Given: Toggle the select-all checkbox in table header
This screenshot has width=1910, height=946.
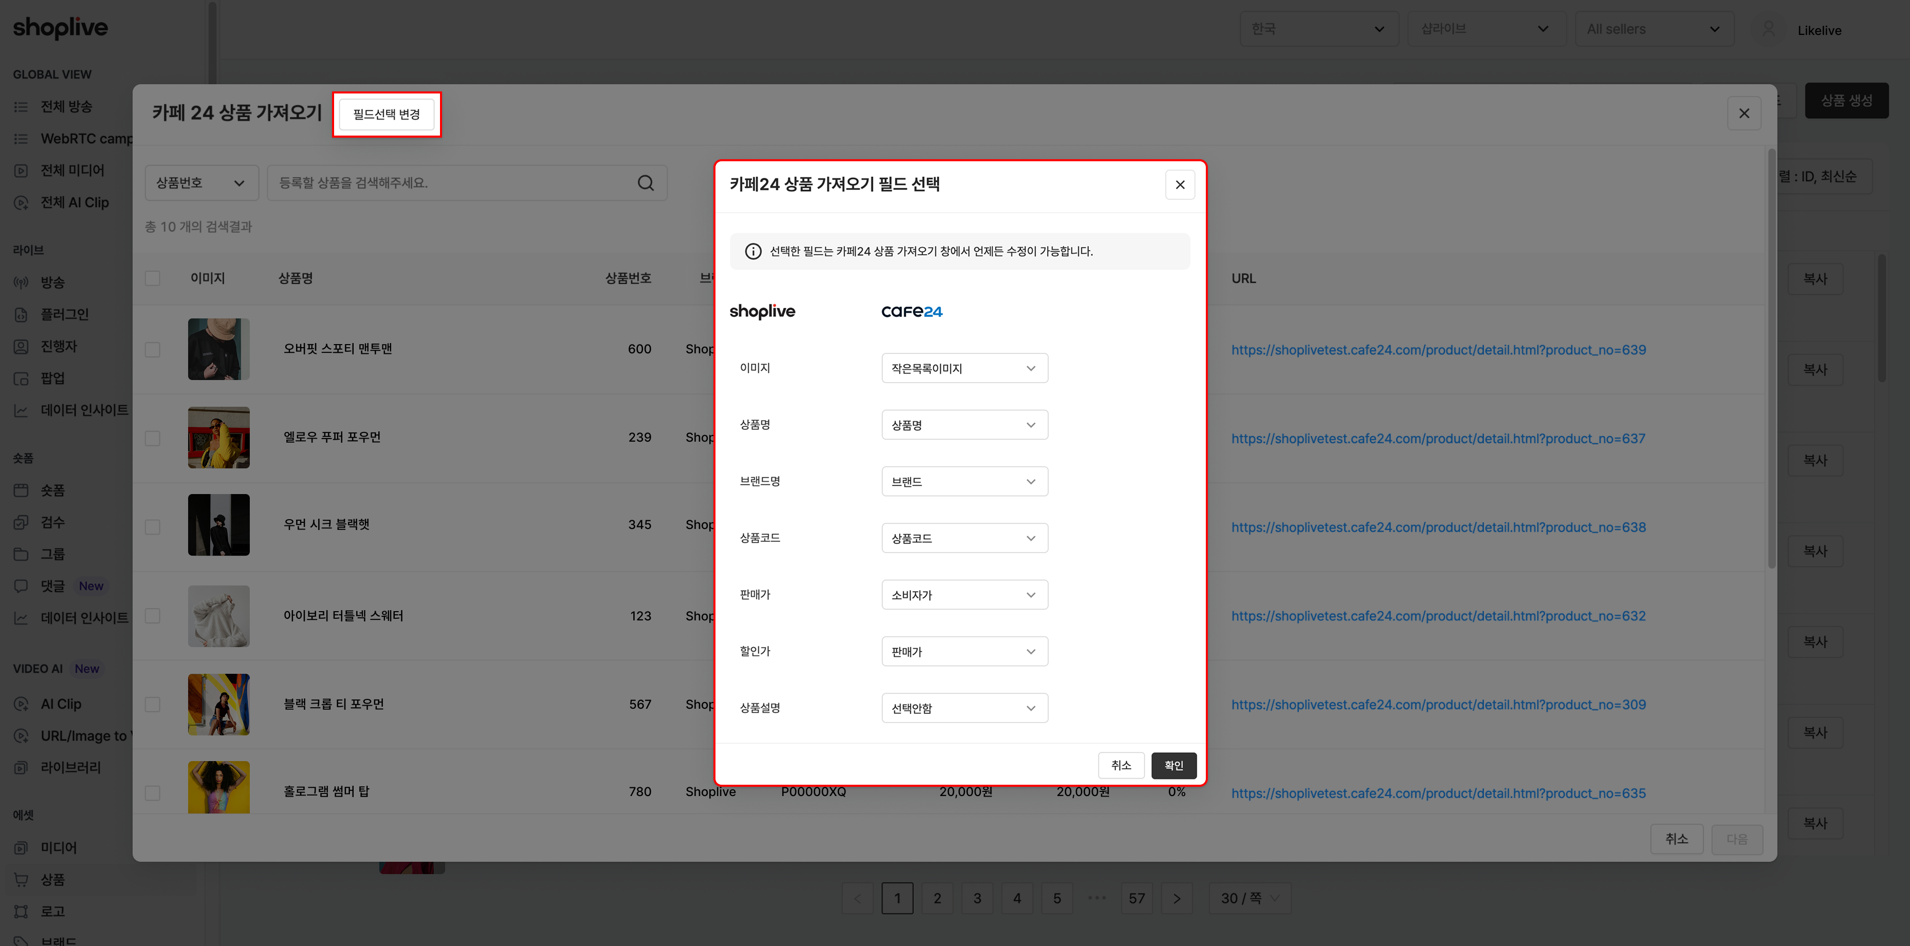Looking at the screenshot, I should click(153, 278).
